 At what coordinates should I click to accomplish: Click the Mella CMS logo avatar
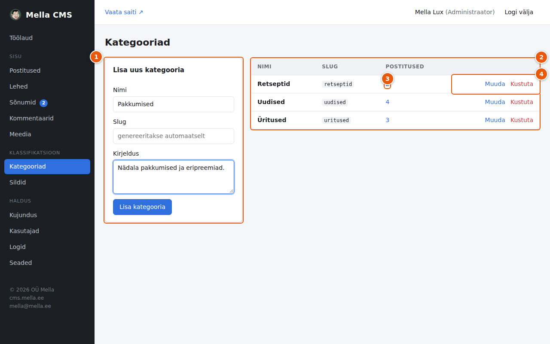click(15, 15)
